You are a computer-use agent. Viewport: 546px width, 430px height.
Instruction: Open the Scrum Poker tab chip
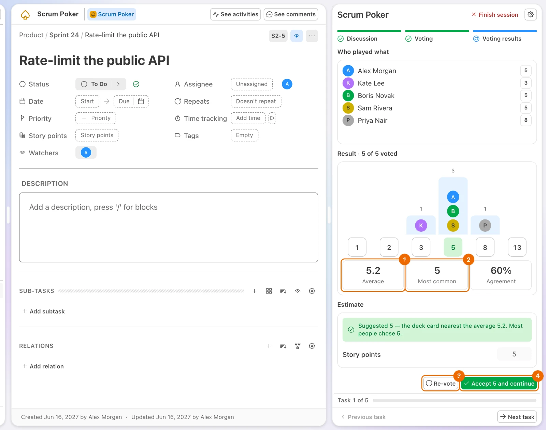point(112,14)
